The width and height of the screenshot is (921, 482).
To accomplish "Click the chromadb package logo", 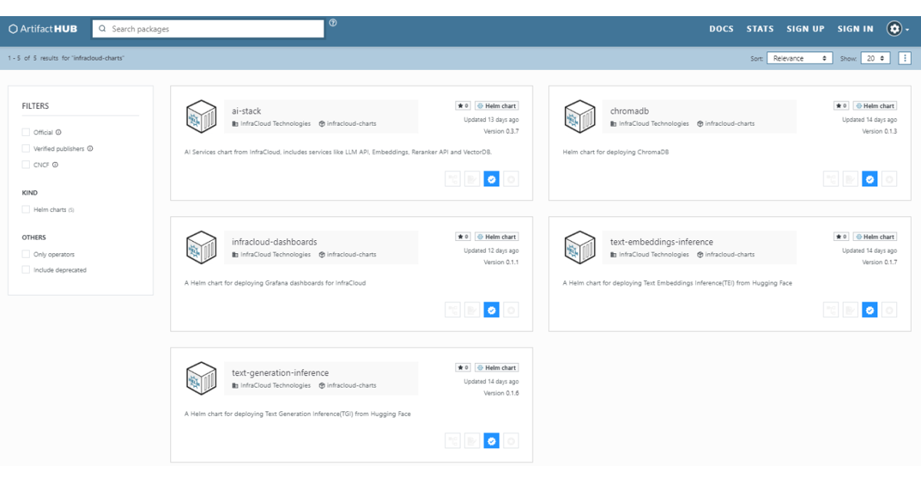I will [580, 116].
